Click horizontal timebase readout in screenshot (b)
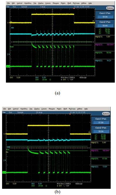 coord(64,183)
